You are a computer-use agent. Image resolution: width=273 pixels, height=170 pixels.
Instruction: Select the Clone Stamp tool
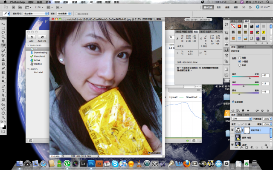click(x=3, y=59)
